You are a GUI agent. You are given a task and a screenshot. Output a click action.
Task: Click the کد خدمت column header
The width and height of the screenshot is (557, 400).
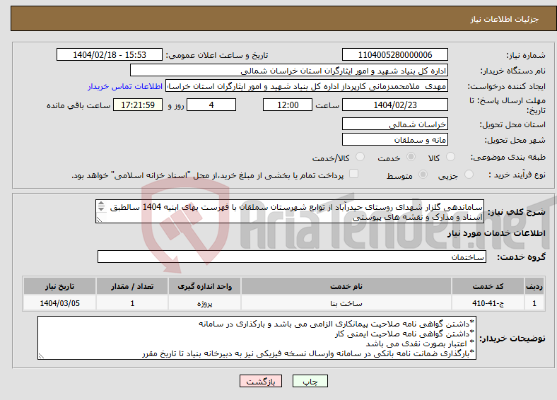coord(488,286)
